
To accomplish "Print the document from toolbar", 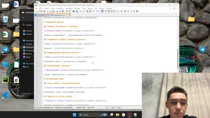I will [53, 11].
